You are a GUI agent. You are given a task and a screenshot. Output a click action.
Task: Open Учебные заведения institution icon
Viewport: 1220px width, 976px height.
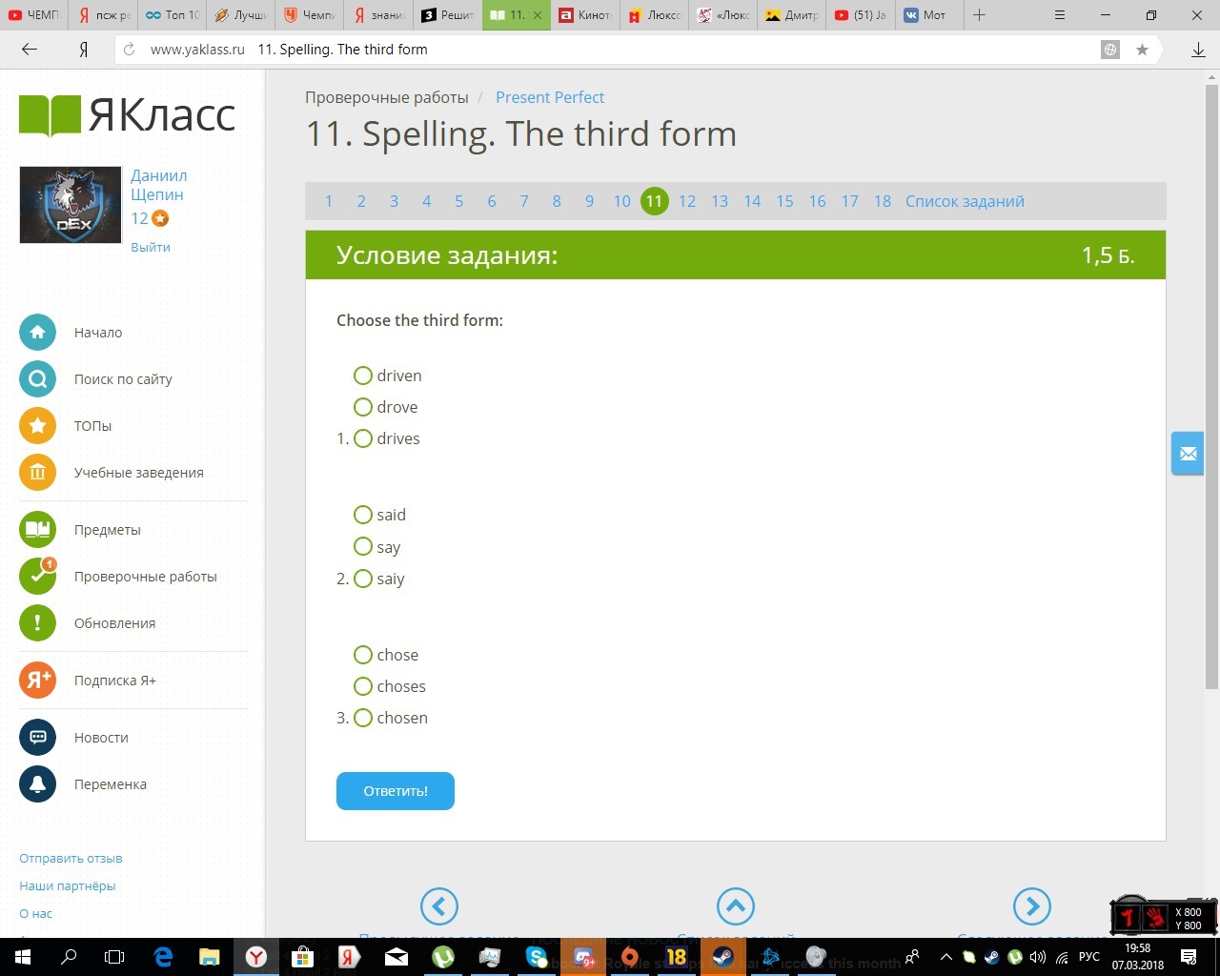click(37, 473)
